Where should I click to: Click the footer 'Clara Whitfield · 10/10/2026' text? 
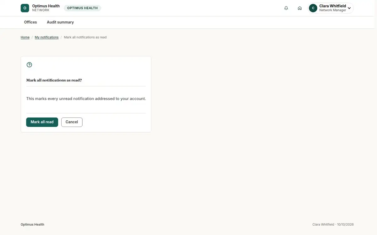point(333,225)
